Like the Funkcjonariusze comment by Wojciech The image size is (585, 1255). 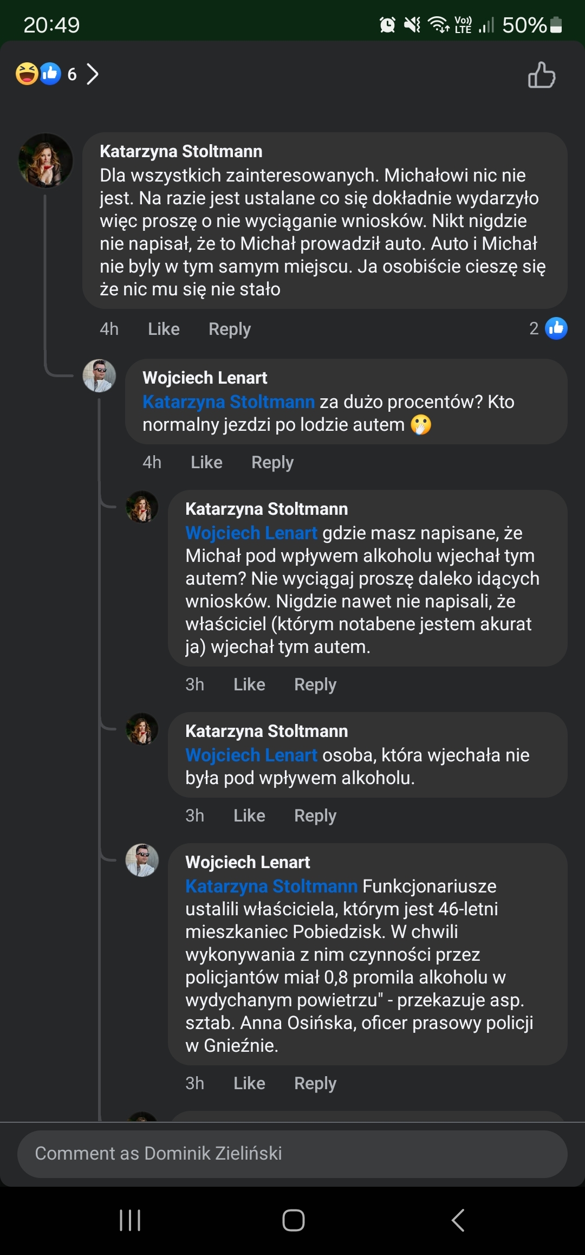tap(249, 1083)
